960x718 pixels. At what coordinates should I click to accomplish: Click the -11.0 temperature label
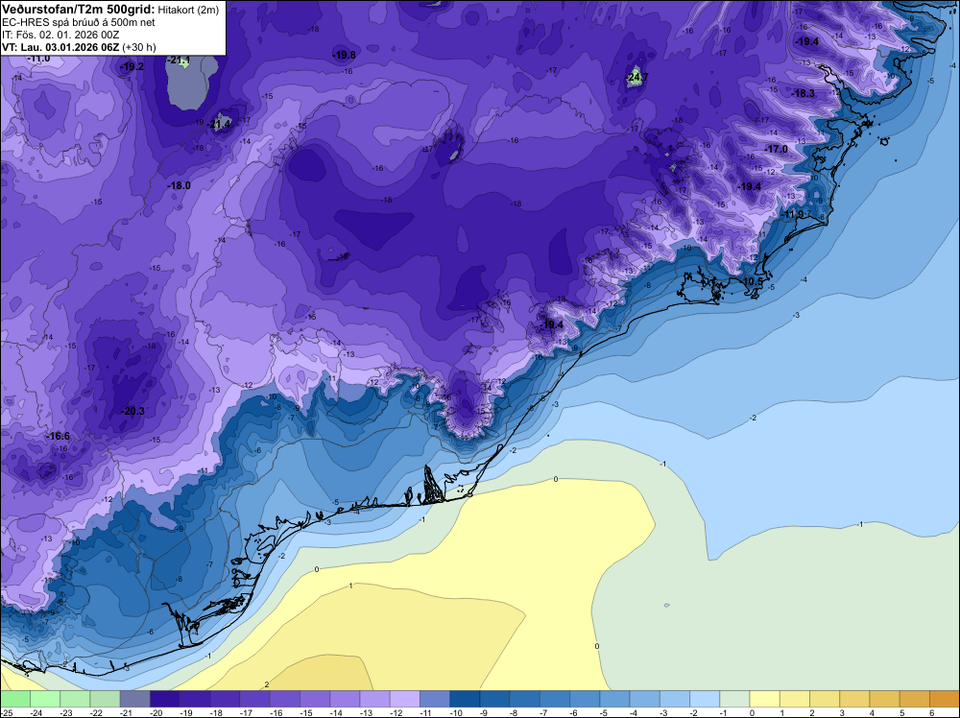(x=38, y=59)
